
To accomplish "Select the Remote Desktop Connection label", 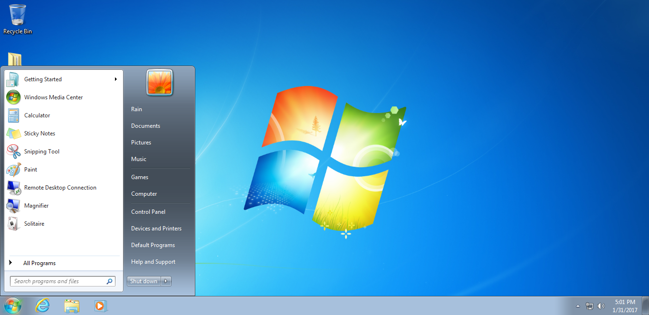I will 60,188.
